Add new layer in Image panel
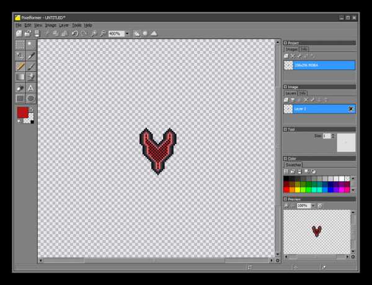 click(286, 100)
